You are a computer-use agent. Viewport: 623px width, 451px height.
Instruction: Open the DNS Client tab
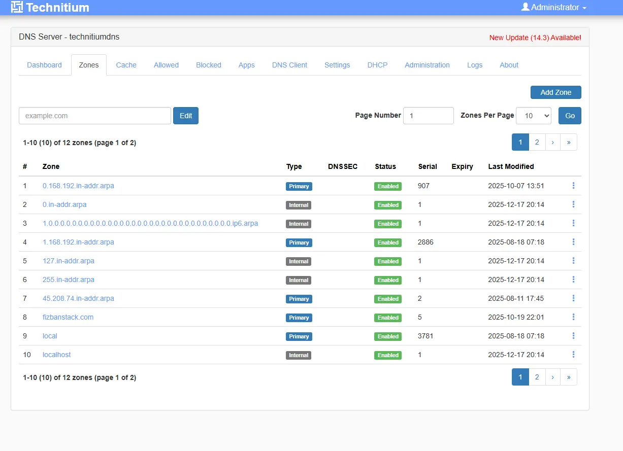pos(290,65)
